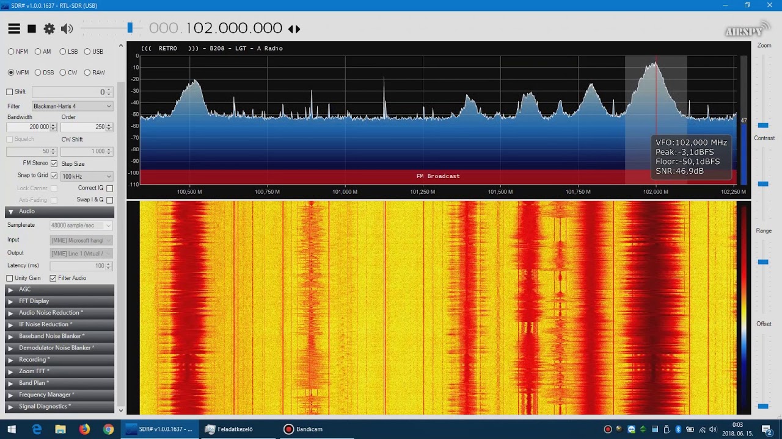Viewport: 782px width, 439px height.
Task: Open the Blackman-Harris 4 filter dropdown
Action: 72,106
